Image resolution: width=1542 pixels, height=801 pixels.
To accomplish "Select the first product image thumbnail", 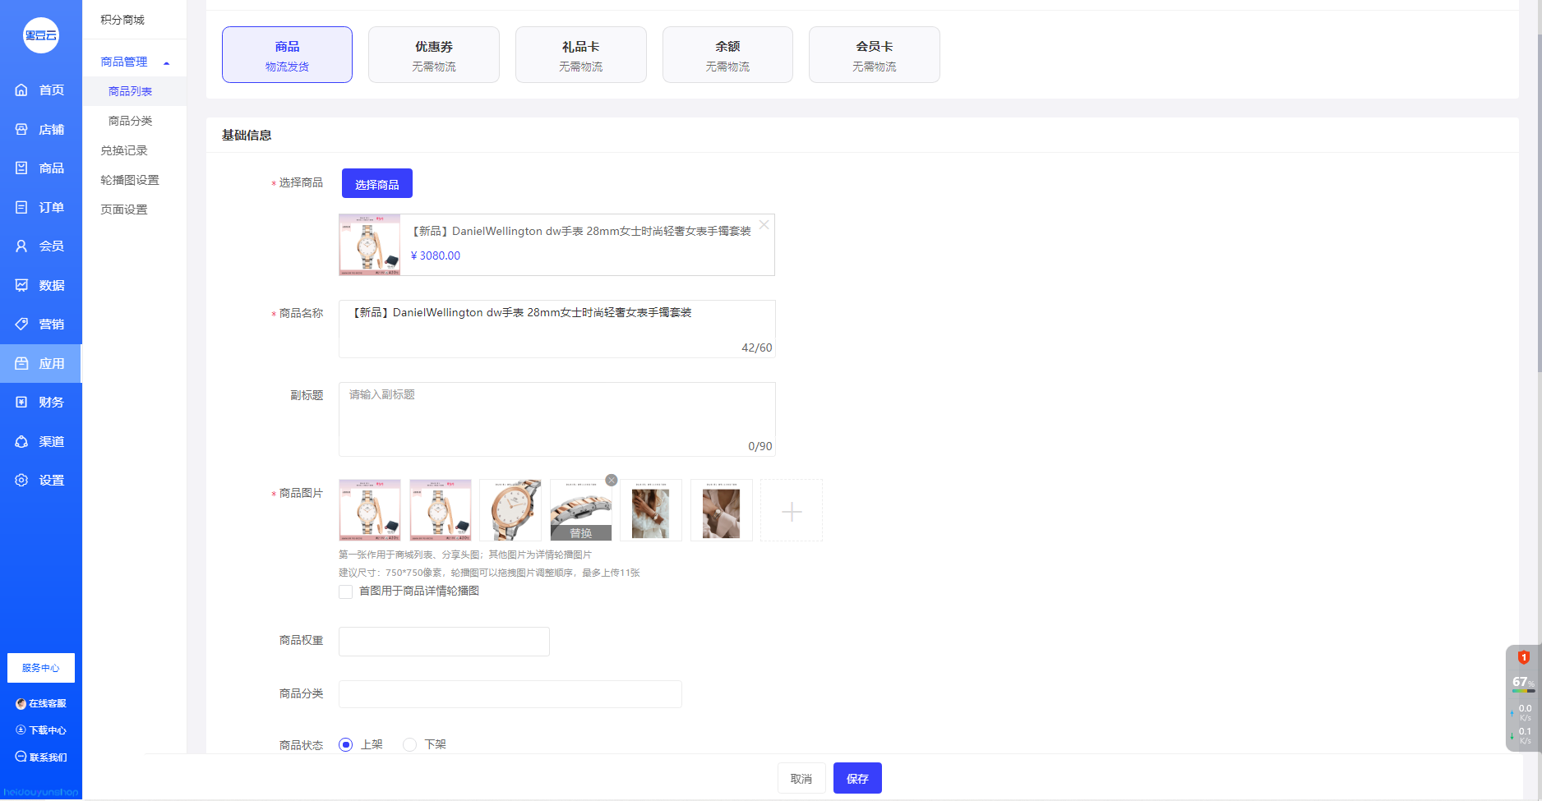I will (x=370, y=510).
